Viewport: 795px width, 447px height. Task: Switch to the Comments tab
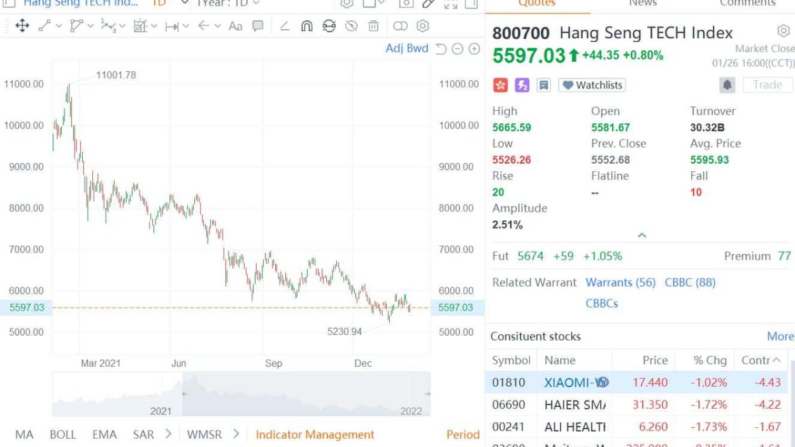(x=748, y=3)
